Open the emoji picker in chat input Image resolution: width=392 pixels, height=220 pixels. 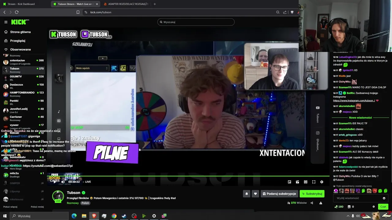(x=384, y=198)
